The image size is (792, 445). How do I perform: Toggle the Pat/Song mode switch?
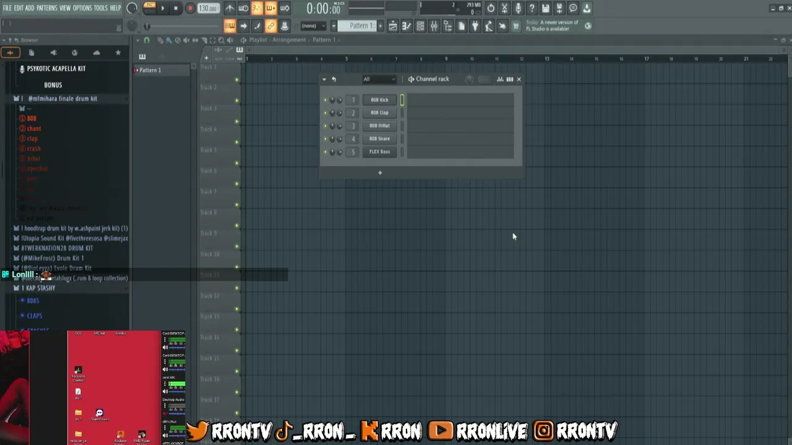149,8
